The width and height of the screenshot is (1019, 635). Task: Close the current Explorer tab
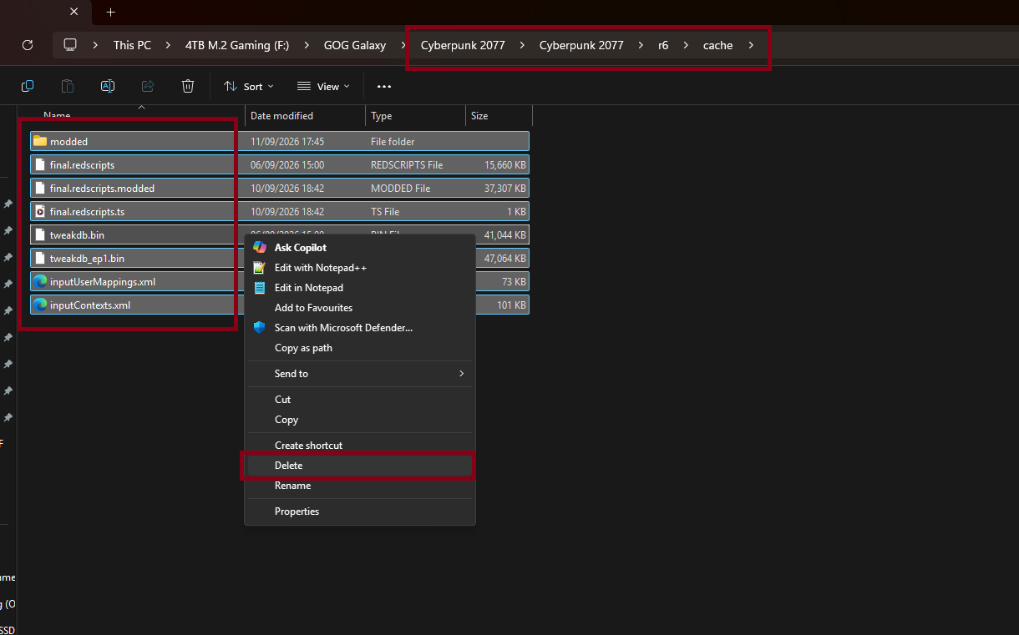coord(74,12)
